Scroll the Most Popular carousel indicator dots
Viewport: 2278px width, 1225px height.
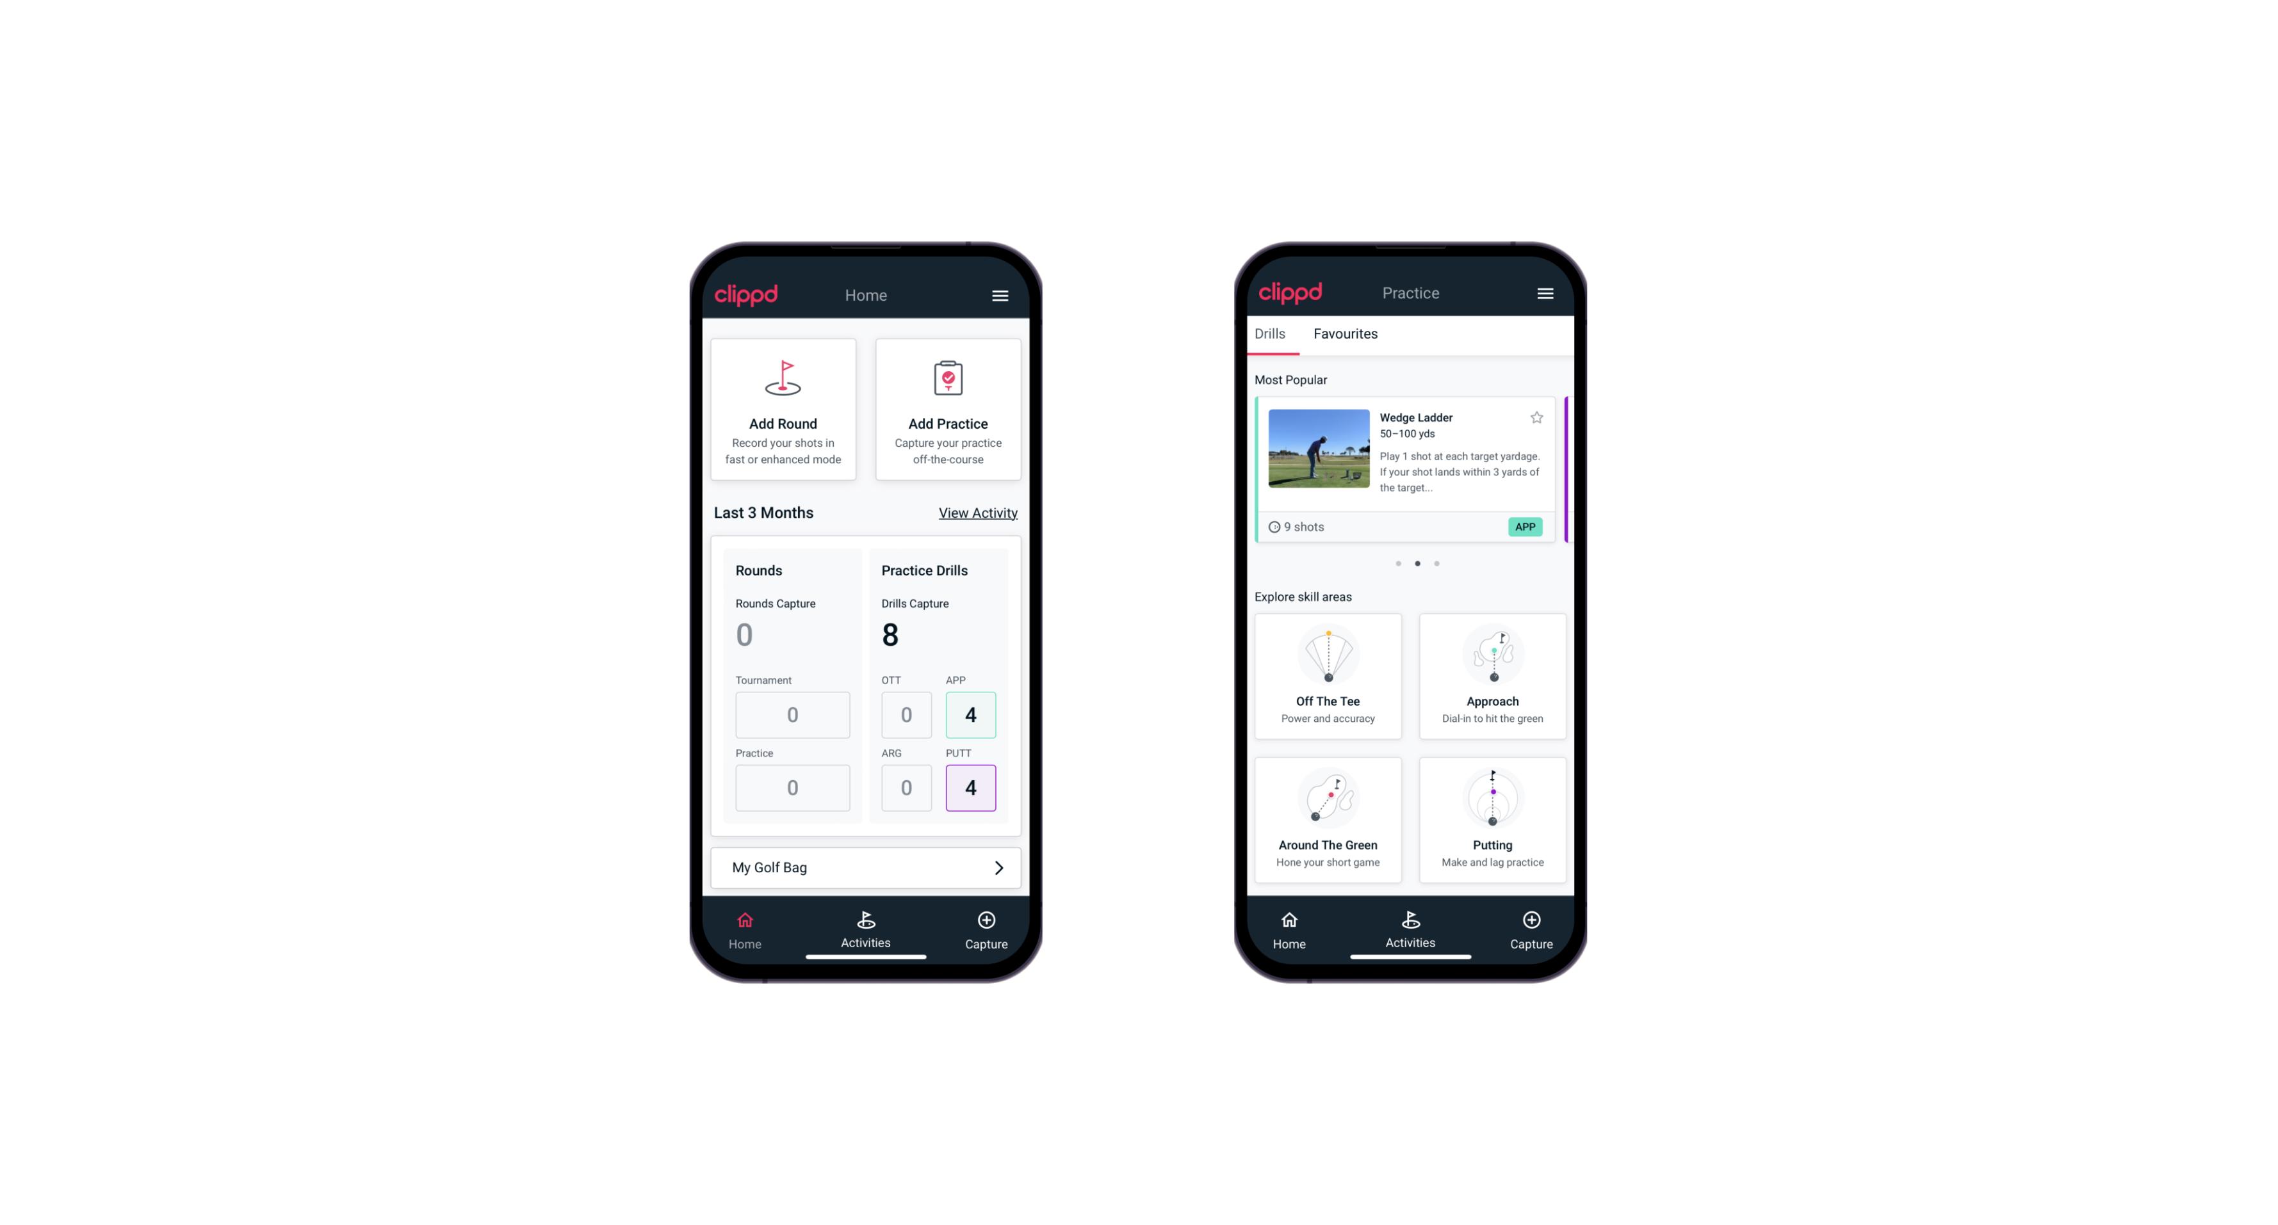coord(1416,563)
